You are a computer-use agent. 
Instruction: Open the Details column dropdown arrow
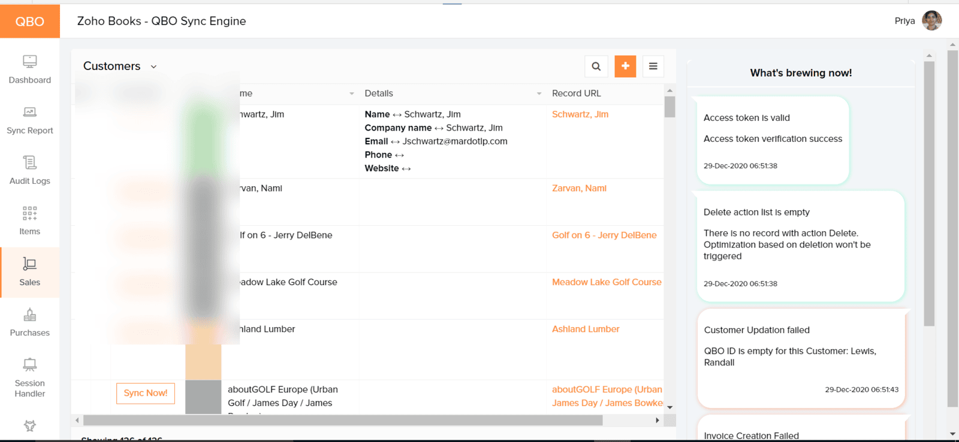point(539,93)
